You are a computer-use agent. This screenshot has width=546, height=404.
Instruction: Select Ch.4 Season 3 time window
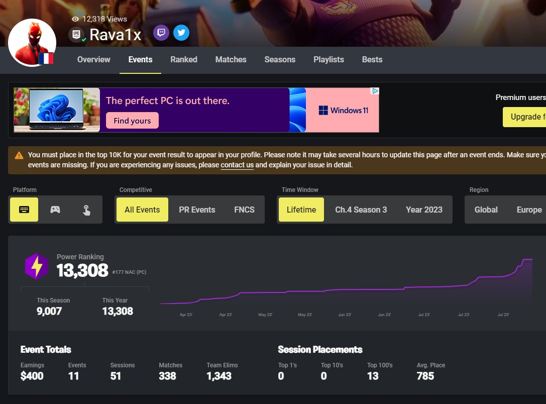(x=361, y=210)
